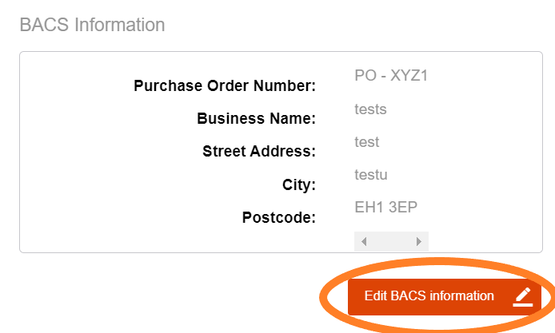Click the Street Address label
555x333 pixels.
(259, 152)
